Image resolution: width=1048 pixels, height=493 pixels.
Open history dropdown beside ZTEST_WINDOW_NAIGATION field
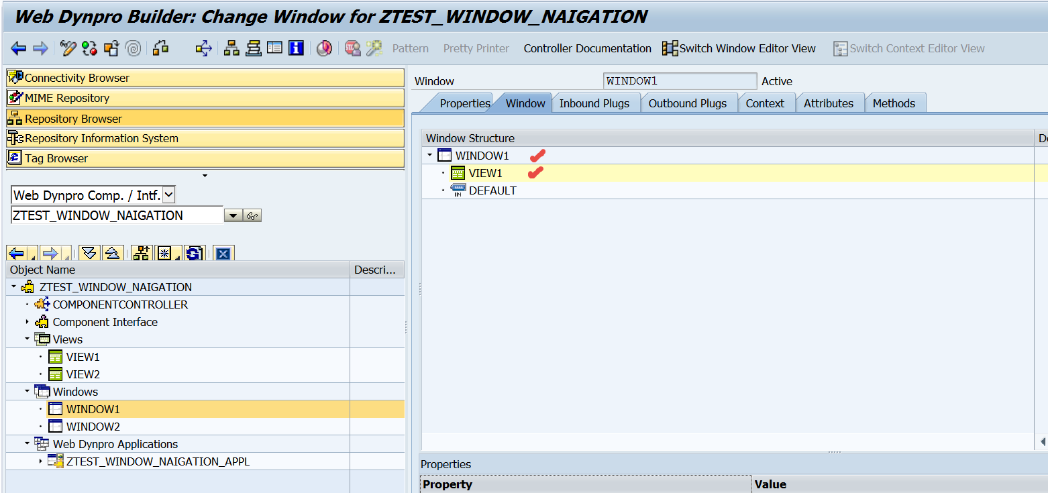(232, 215)
